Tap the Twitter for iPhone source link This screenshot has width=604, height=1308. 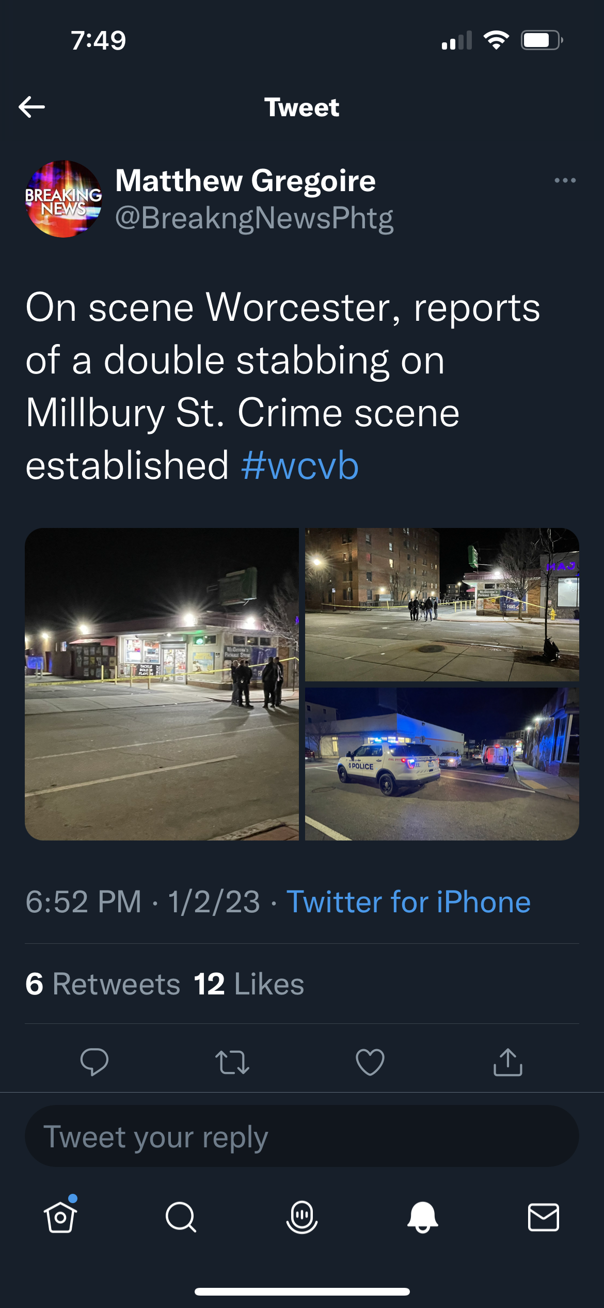(408, 902)
